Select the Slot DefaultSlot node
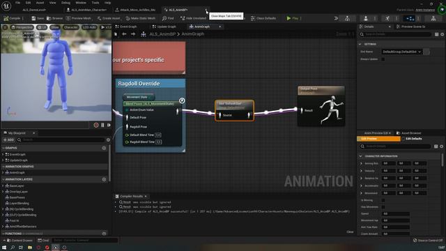 tap(234, 110)
